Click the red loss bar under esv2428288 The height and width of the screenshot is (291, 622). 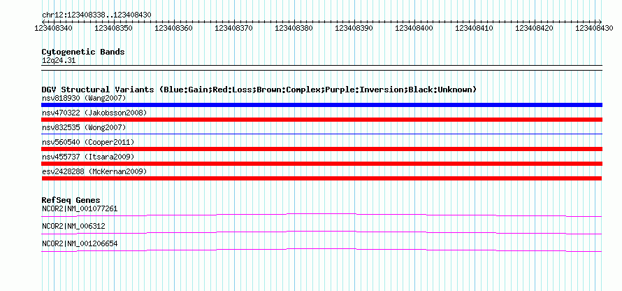pyautogui.click(x=321, y=178)
